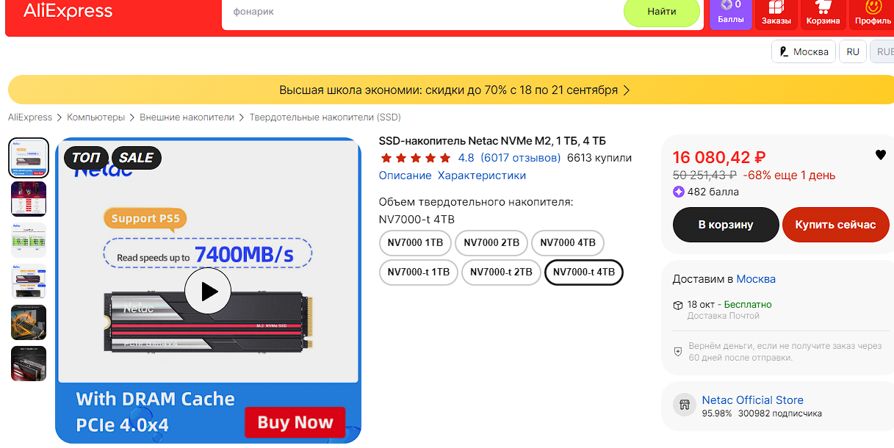
Task: Add item with В корзину button
Action: click(x=726, y=225)
